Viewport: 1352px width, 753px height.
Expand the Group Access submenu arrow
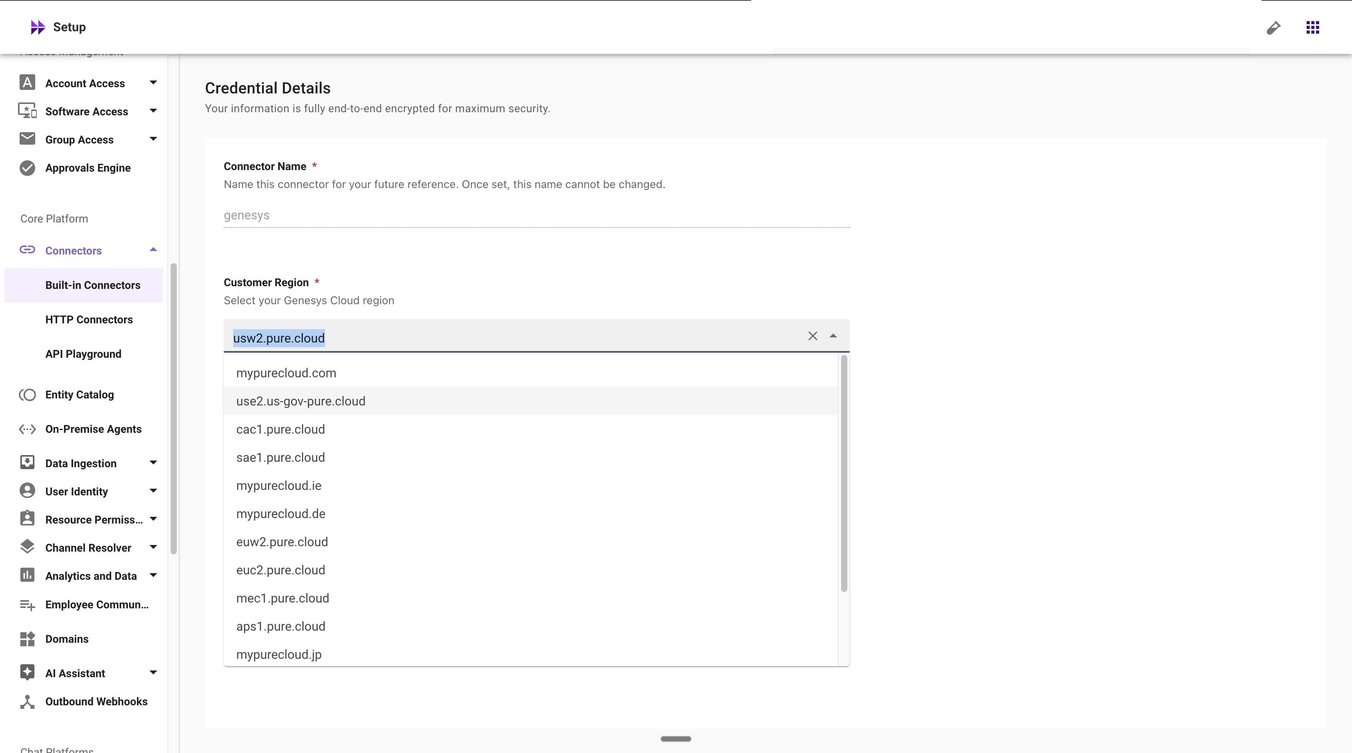click(153, 139)
